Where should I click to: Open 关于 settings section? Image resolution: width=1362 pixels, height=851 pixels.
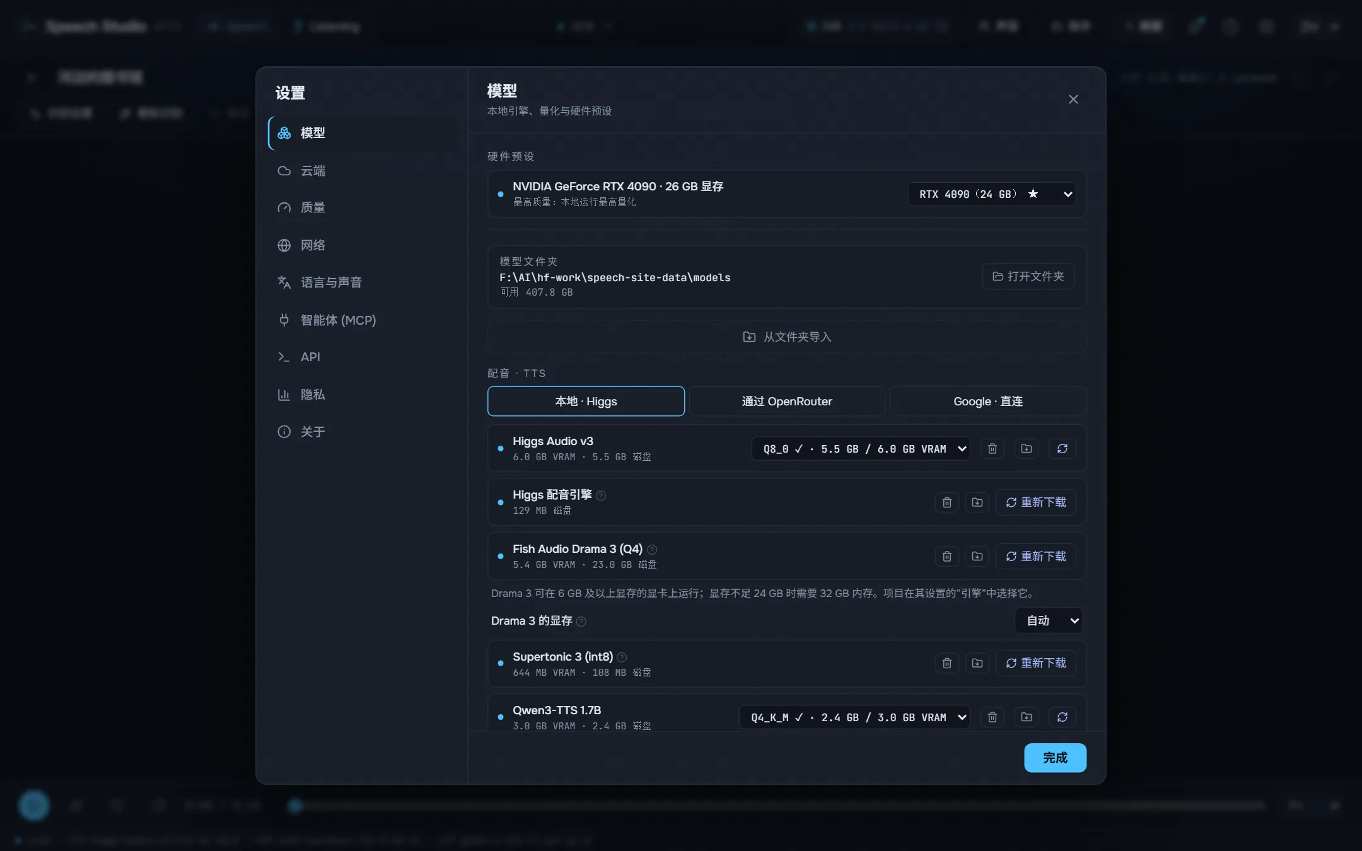[362, 432]
